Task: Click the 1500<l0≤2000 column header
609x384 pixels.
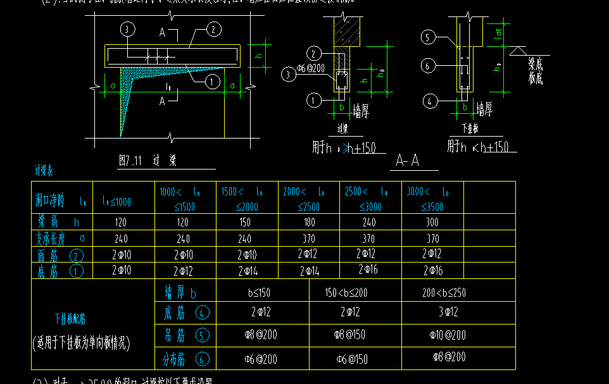Action: 242,199
